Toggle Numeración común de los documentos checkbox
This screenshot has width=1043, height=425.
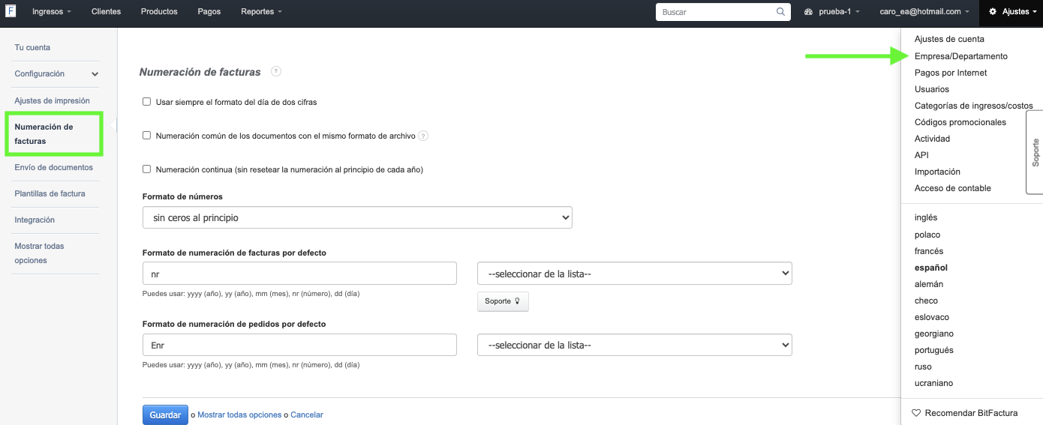[x=147, y=136]
